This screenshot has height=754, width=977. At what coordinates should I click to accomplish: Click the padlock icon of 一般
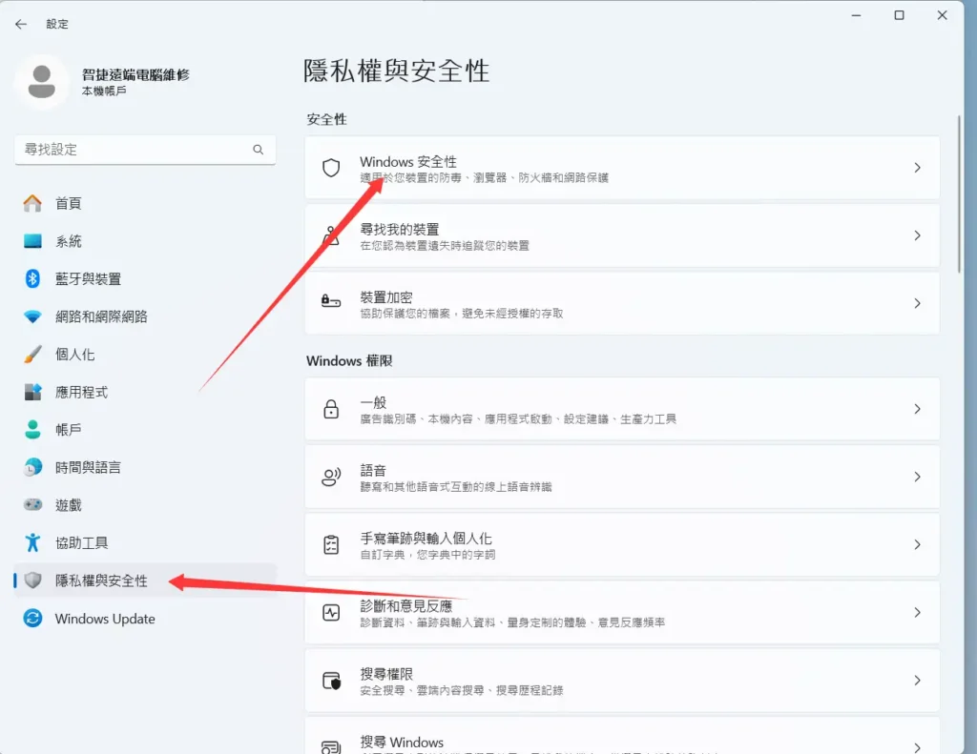[x=331, y=409]
